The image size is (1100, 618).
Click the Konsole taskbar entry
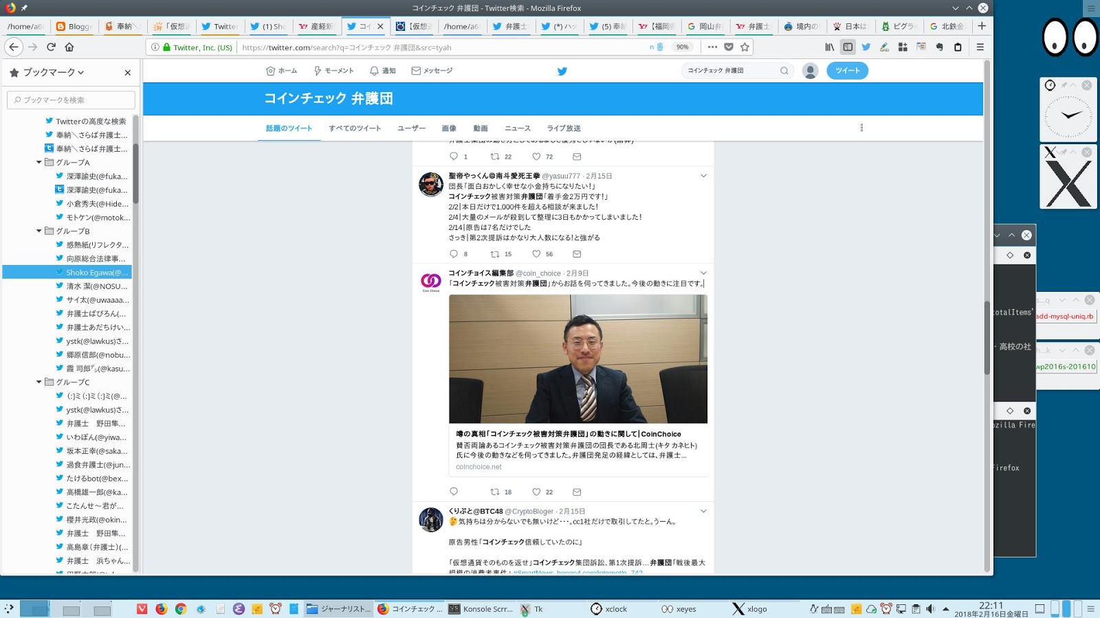pos(481,609)
